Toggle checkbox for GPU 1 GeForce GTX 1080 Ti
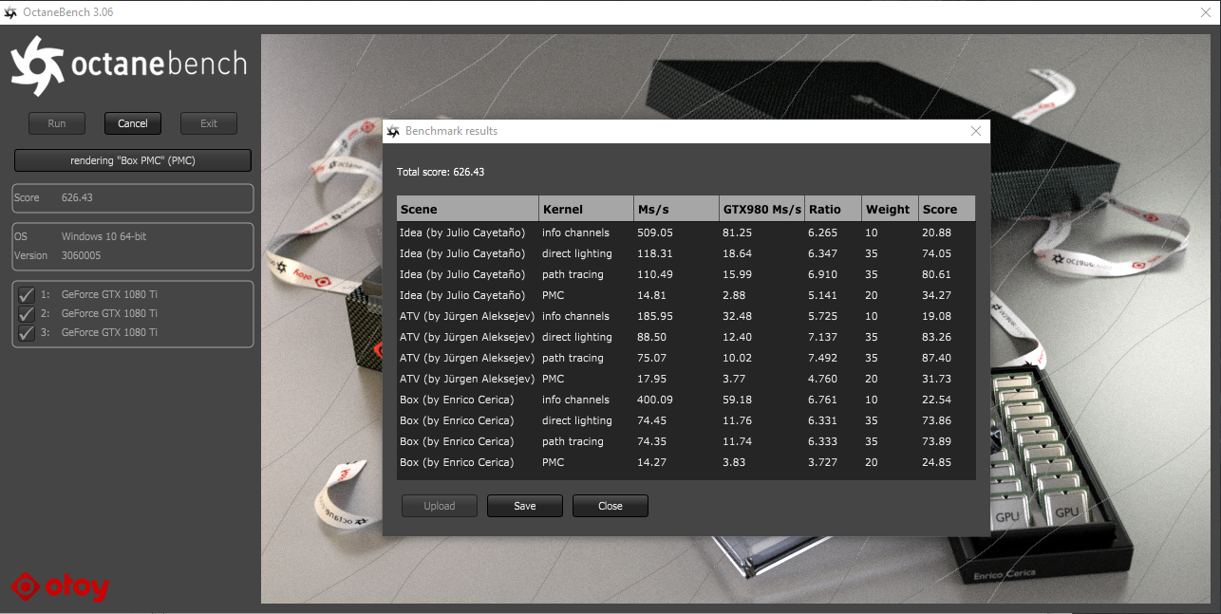 27,294
